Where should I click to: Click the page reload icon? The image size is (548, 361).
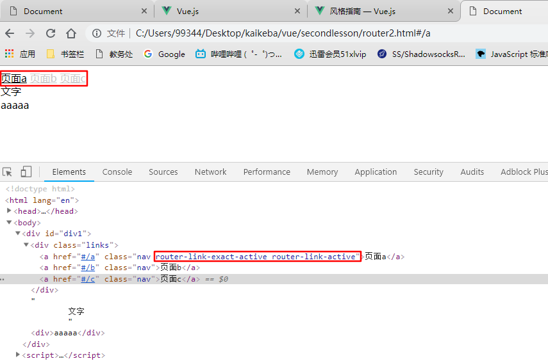coord(50,33)
